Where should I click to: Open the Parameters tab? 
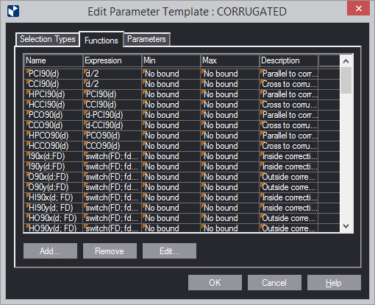point(146,39)
